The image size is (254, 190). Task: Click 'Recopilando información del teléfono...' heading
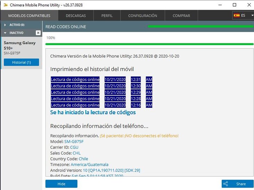[99, 126]
